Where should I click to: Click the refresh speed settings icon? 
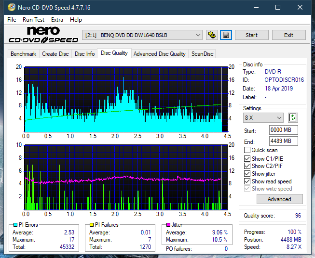[293, 117]
